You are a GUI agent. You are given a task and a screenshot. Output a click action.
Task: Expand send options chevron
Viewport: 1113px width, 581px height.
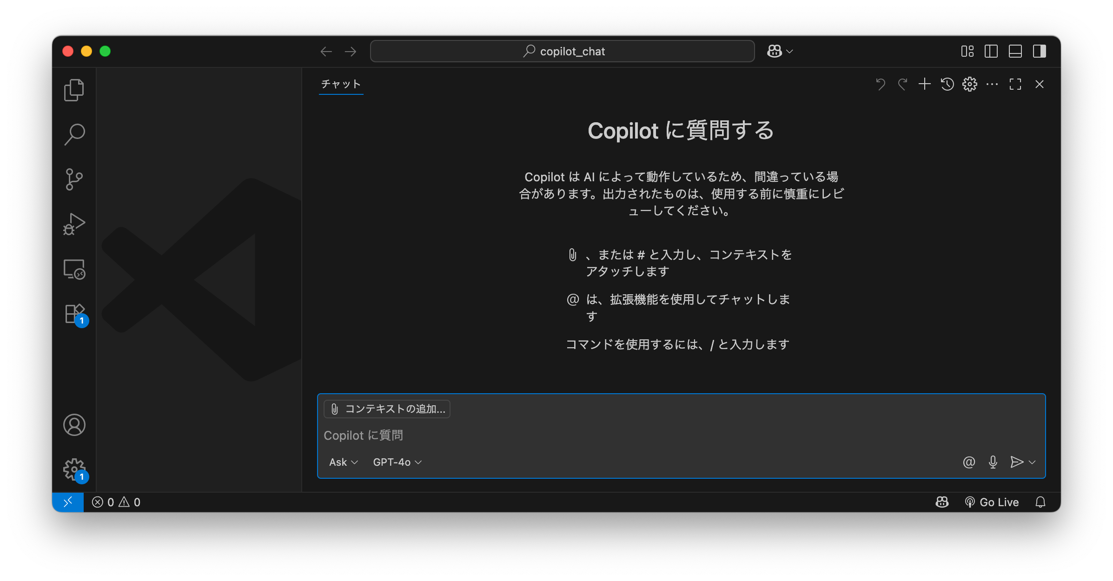coord(1032,462)
